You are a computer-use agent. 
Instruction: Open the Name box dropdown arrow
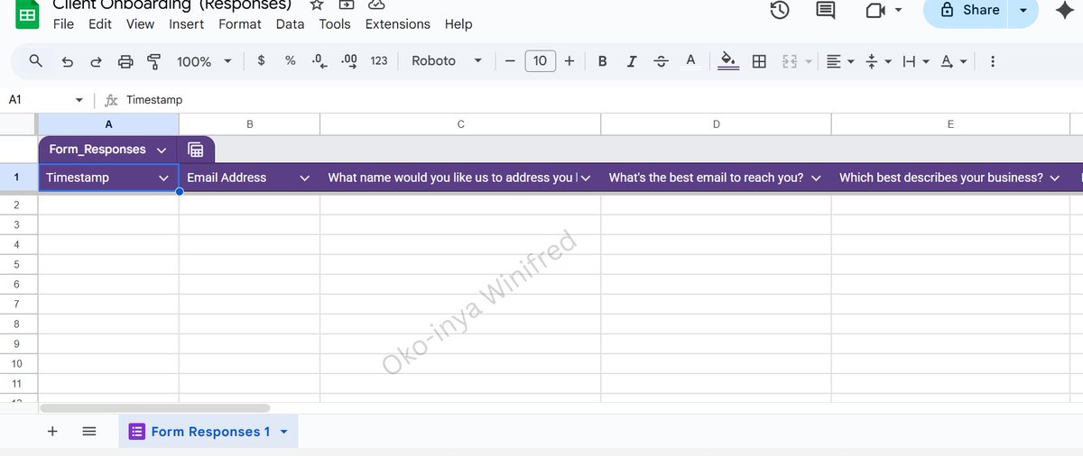[x=79, y=100]
